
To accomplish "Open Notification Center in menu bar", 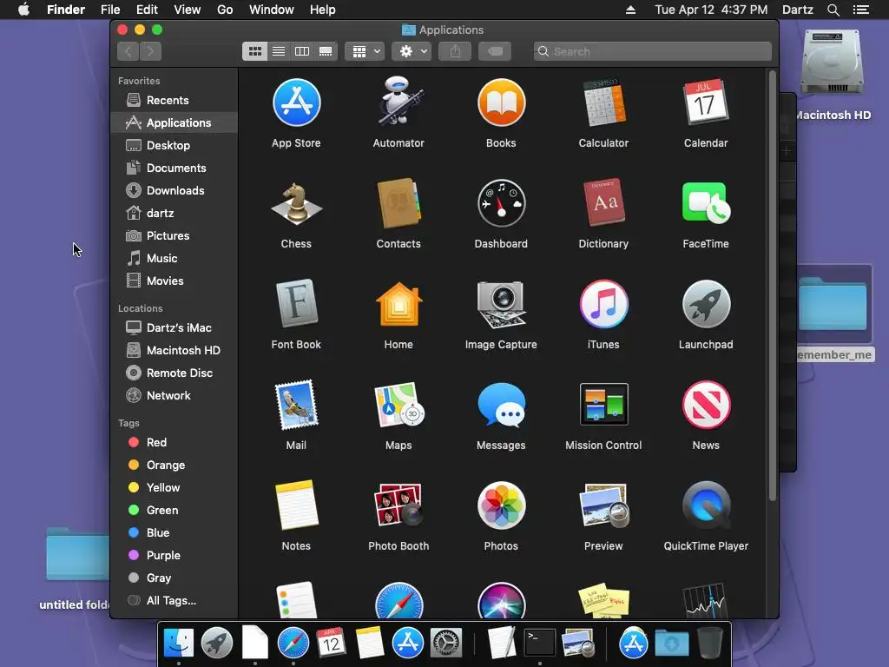I will pos(860,10).
